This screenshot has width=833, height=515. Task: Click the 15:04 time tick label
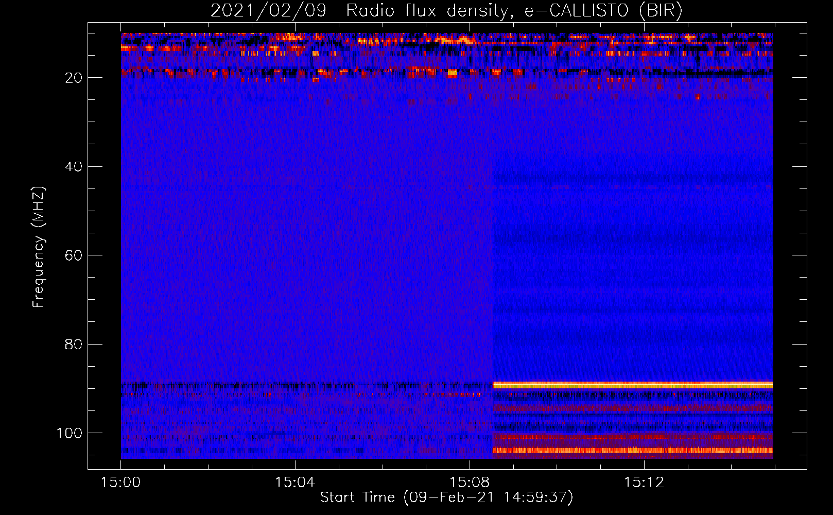pos(295,482)
